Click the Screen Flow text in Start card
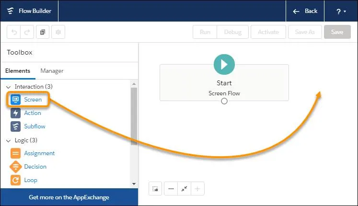Screen dimensions: 358x206 tap(224, 93)
